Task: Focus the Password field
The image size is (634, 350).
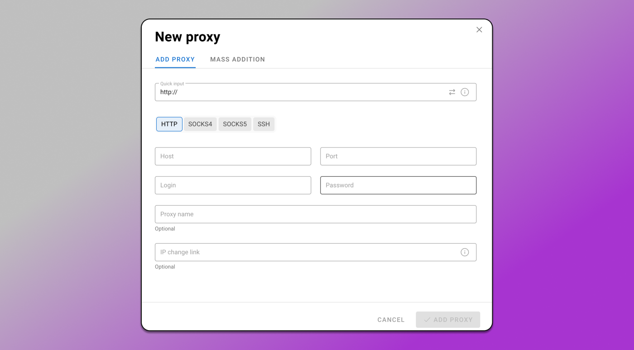Action: point(398,185)
